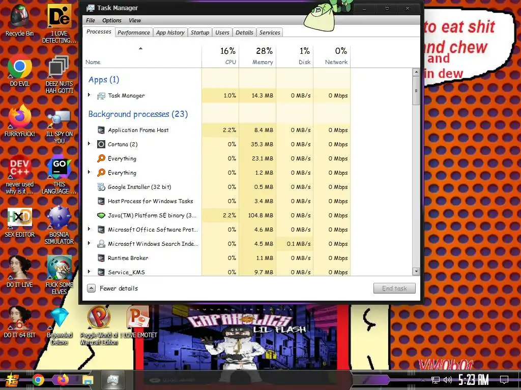This screenshot has height=390, width=521.
Task: Select the Processes tab
Action: [99, 32]
